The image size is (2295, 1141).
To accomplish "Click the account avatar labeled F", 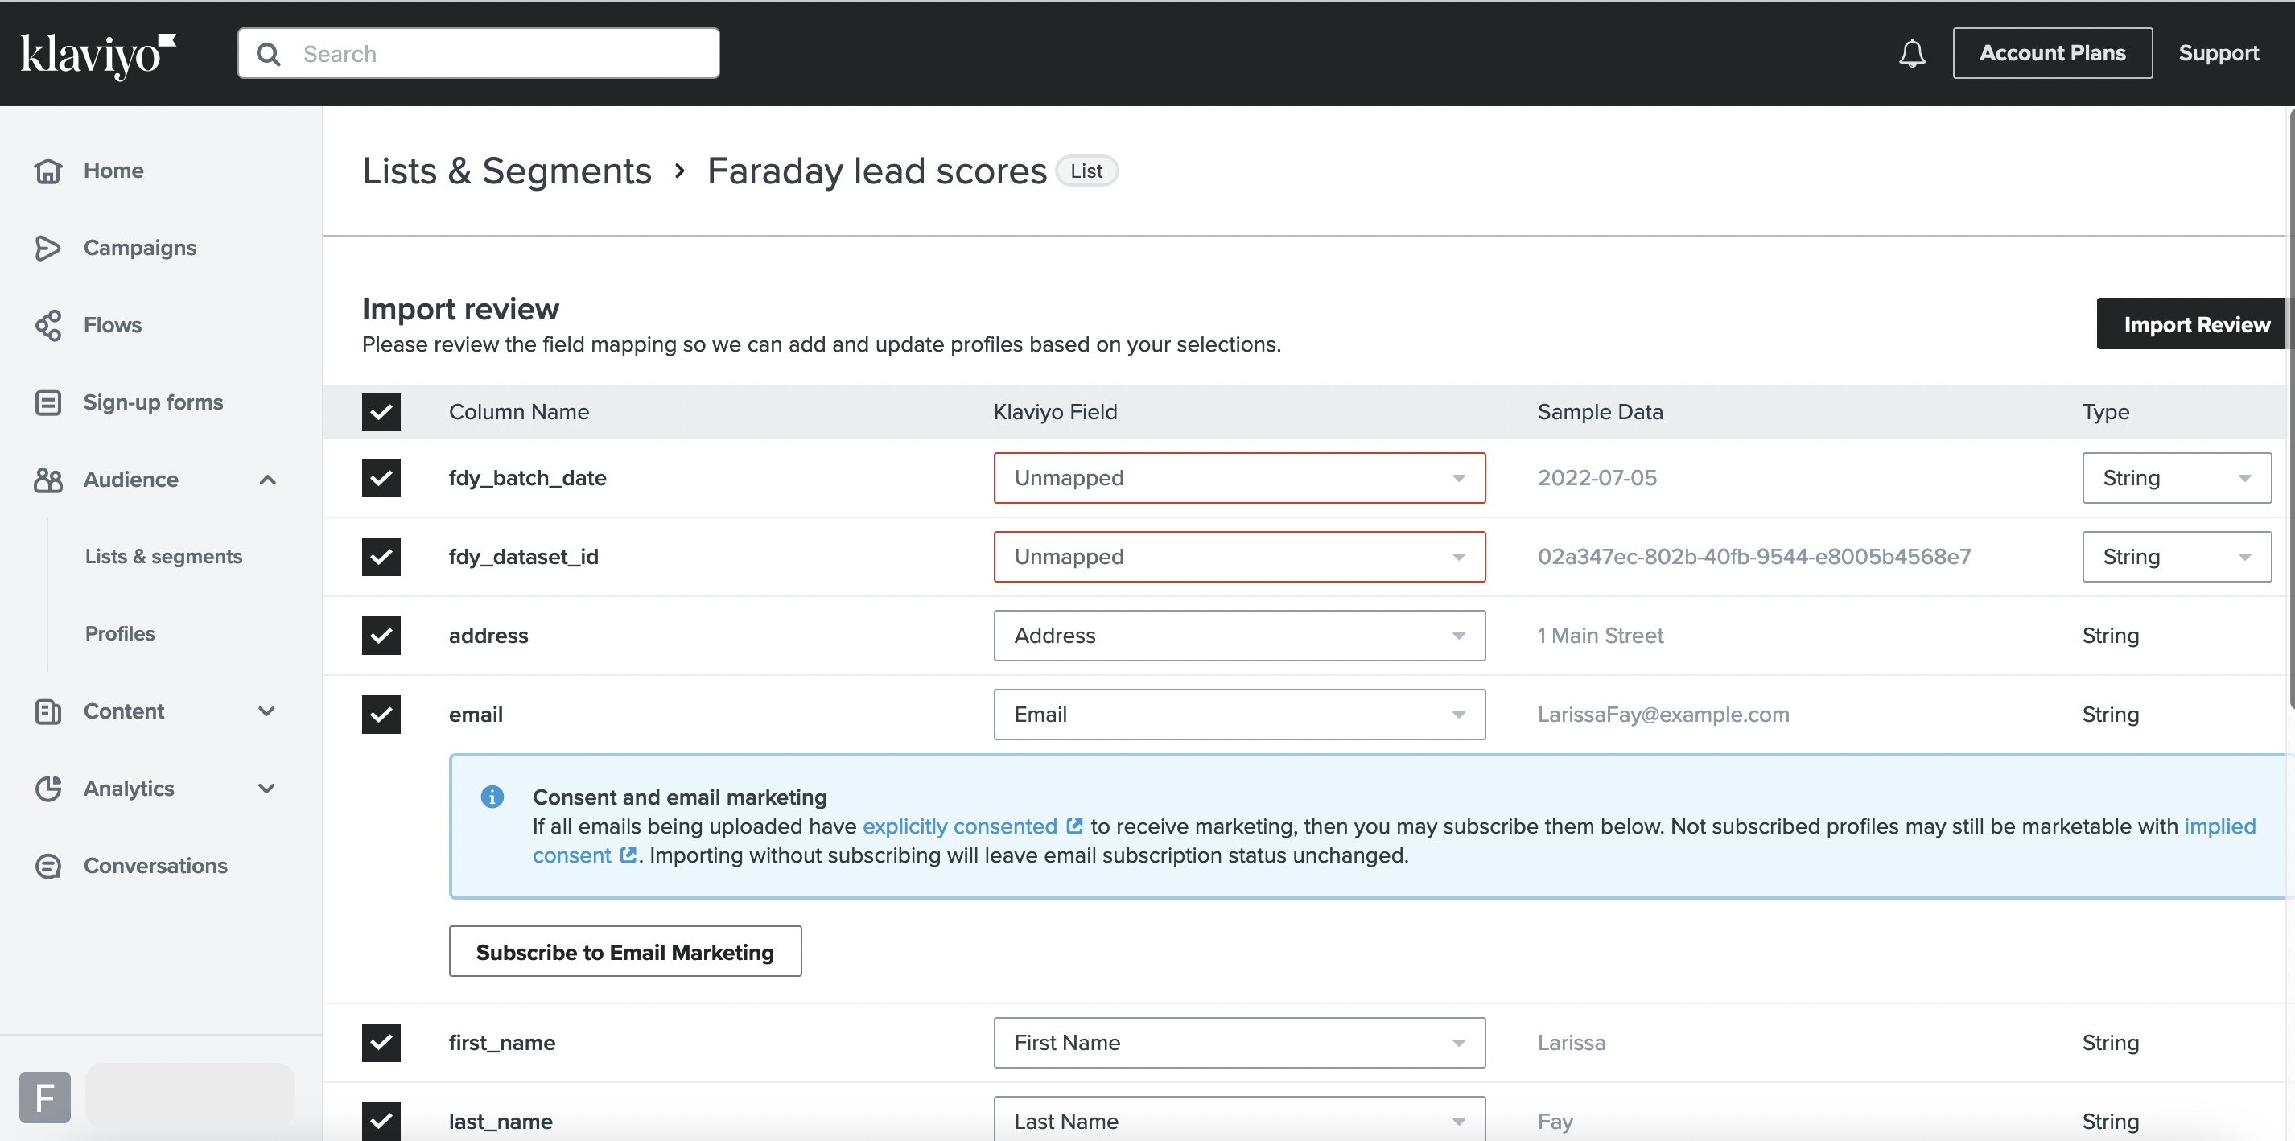I will pyautogui.click(x=44, y=1097).
